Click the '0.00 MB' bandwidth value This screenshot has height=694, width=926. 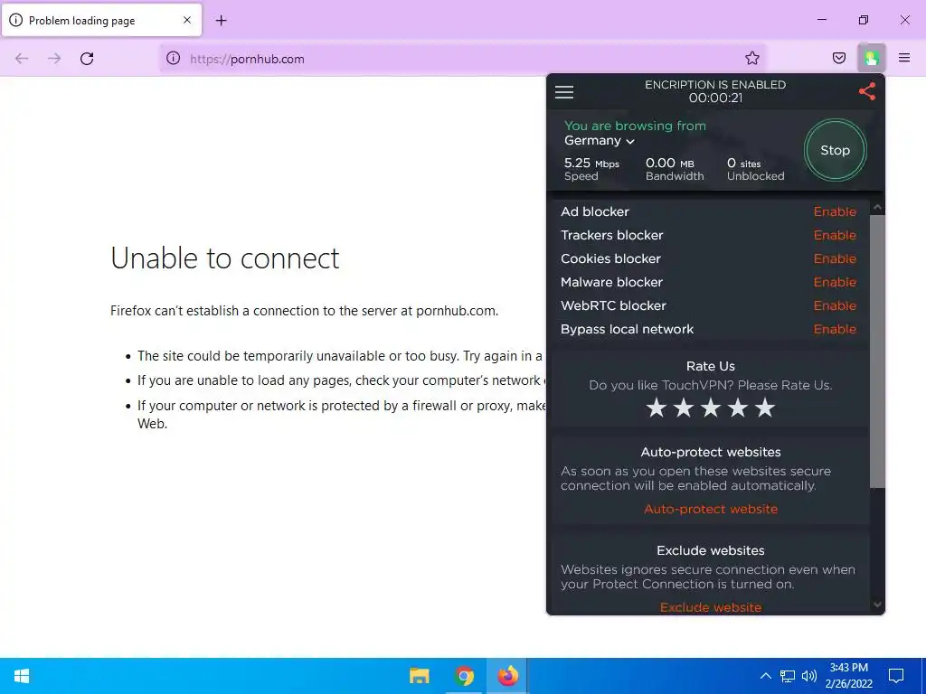click(x=670, y=163)
